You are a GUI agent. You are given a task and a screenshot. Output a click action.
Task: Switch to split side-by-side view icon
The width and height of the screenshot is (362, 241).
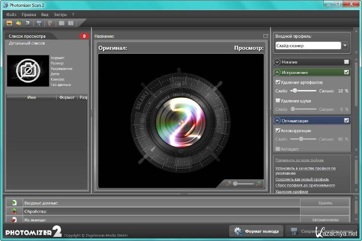coord(71,23)
